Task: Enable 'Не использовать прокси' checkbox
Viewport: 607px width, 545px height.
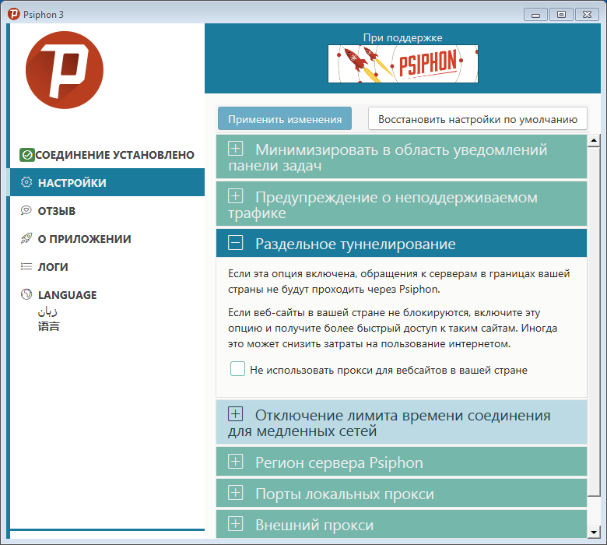Action: click(238, 369)
